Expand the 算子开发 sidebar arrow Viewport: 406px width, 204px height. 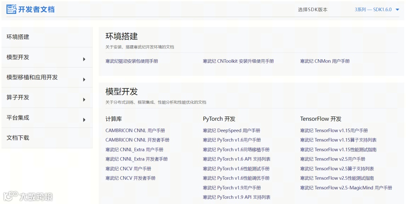[x=84, y=99]
